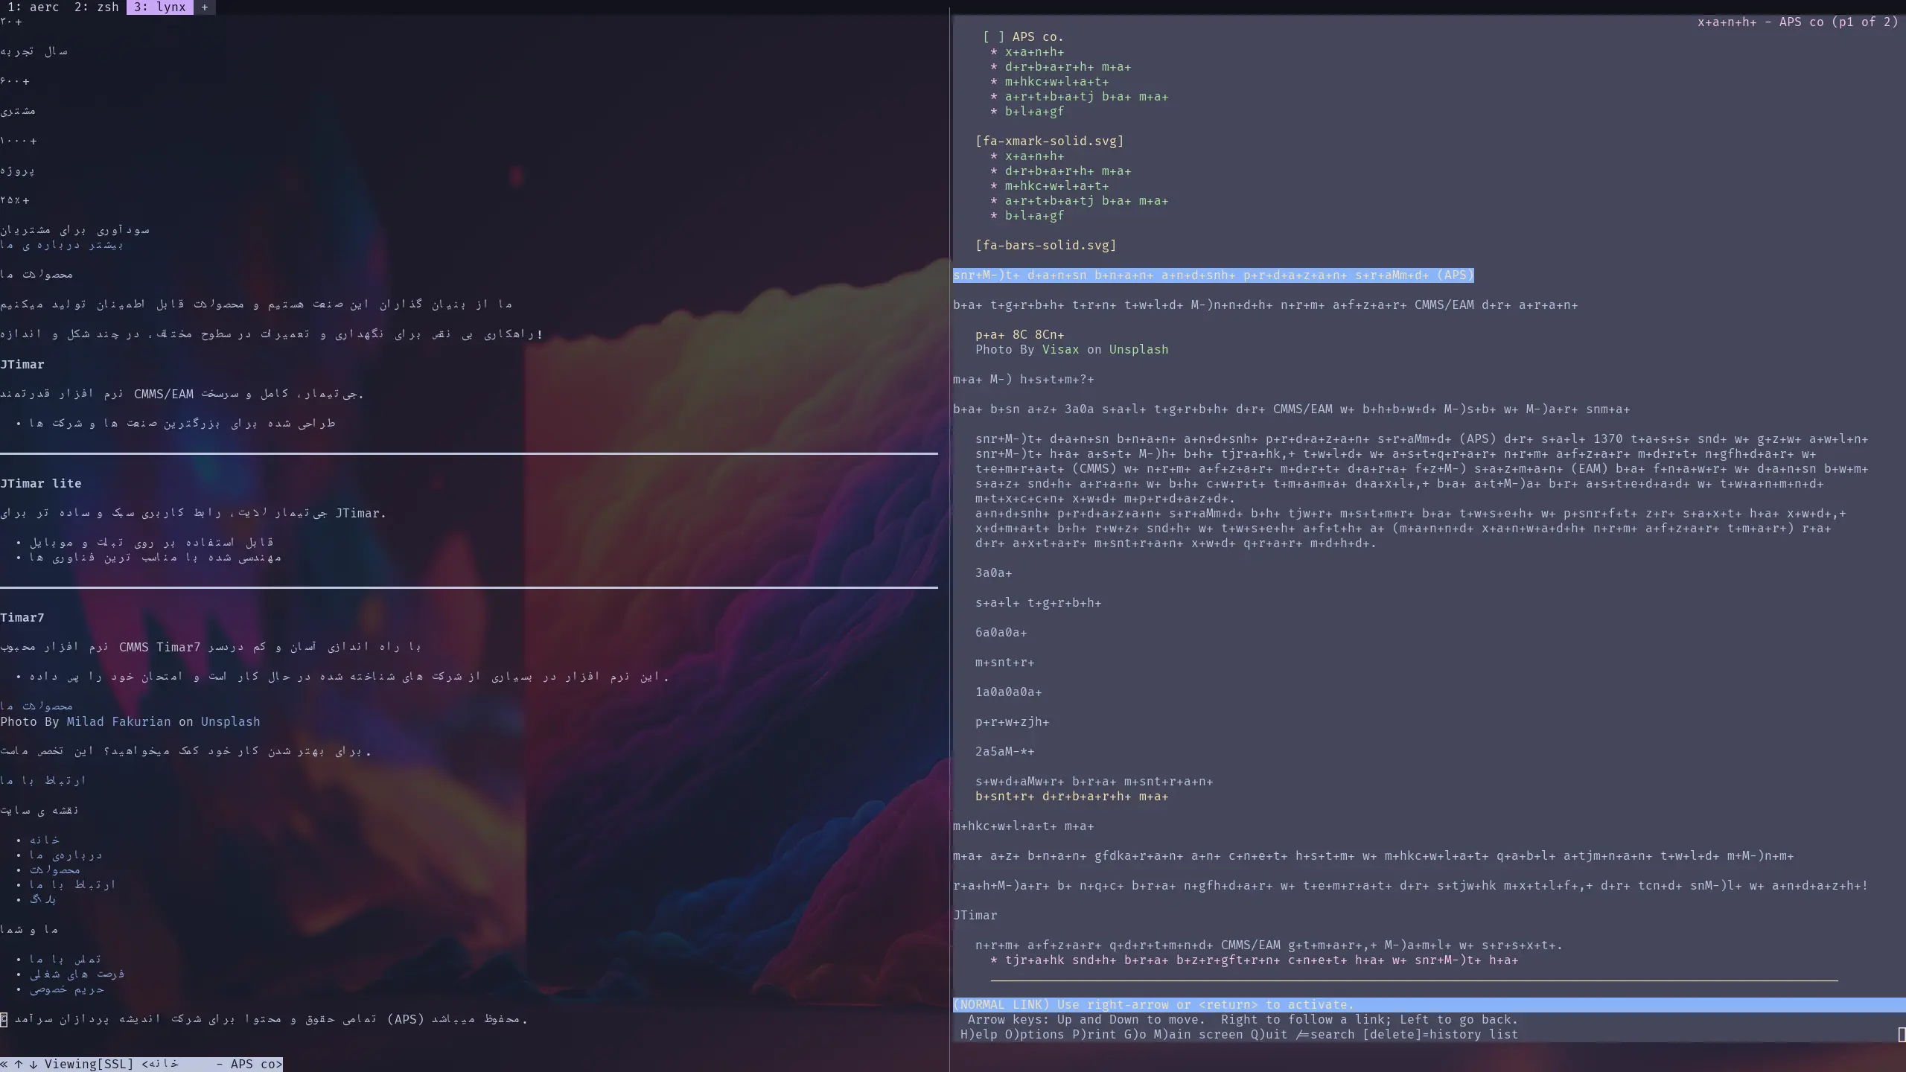
Task: Open the "حریم خصوصی" link
Action: (x=67, y=989)
